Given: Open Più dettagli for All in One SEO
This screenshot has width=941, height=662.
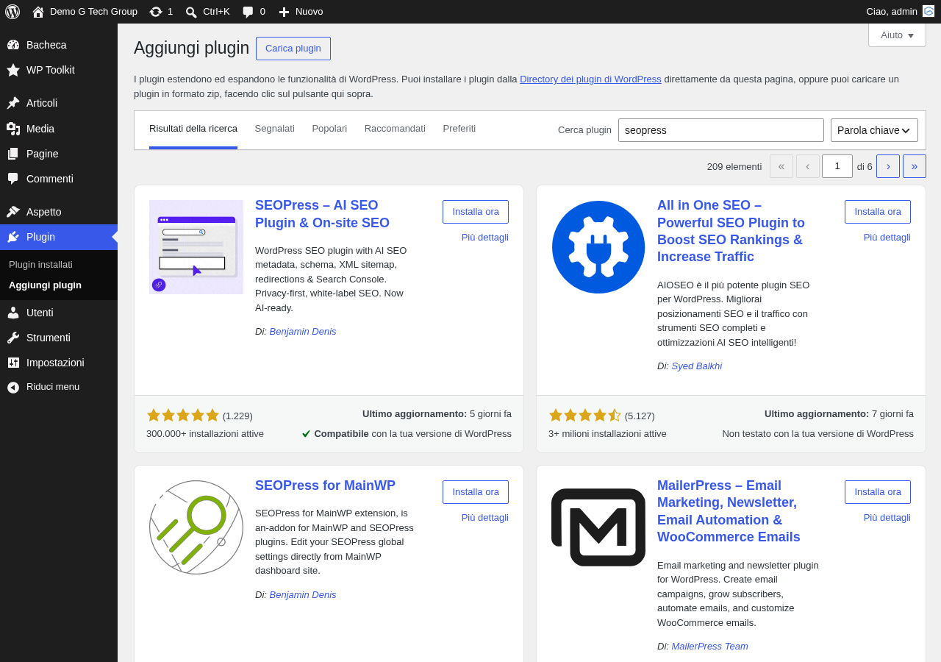Looking at the screenshot, I should click(x=887, y=237).
